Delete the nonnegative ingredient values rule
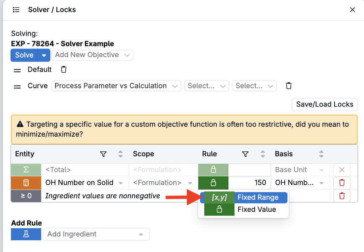The height and width of the screenshot is (252, 364). coord(342,196)
